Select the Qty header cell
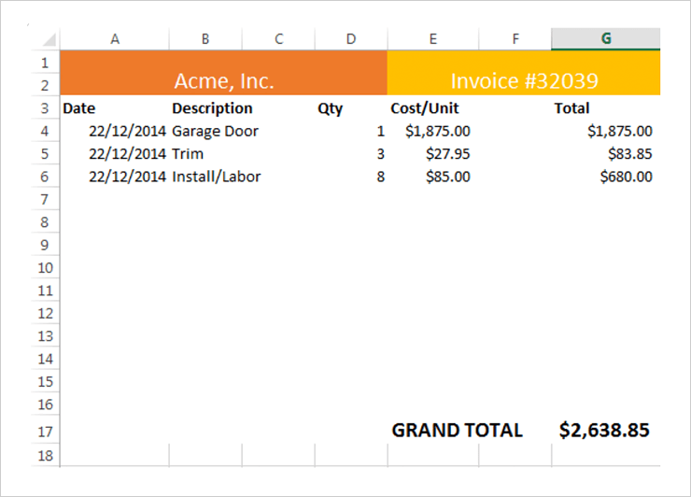Image resolution: width=691 pixels, height=497 pixels. [x=351, y=108]
